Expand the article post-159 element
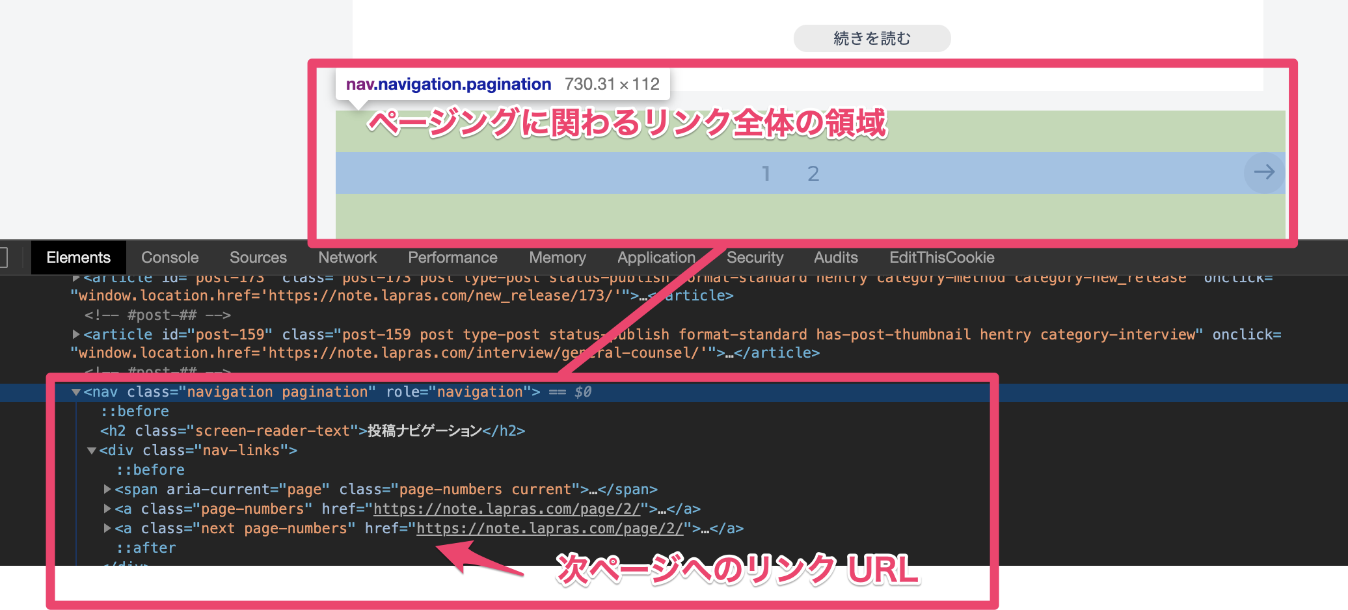Screen dimensions: 1348x610 [x=76, y=334]
